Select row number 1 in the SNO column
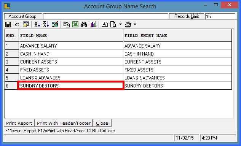 (x=12, y=46)
